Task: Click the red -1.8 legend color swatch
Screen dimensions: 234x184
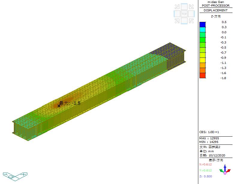Action: click(x=202, y=76)
